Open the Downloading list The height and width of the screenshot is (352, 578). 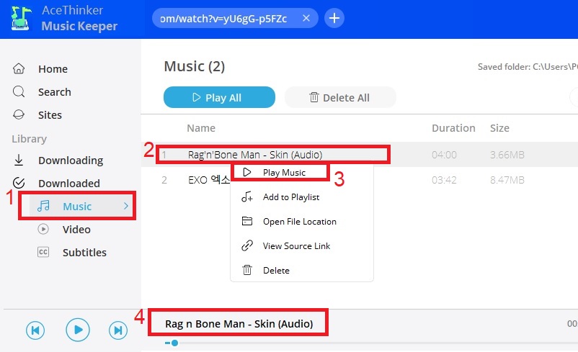71,161
